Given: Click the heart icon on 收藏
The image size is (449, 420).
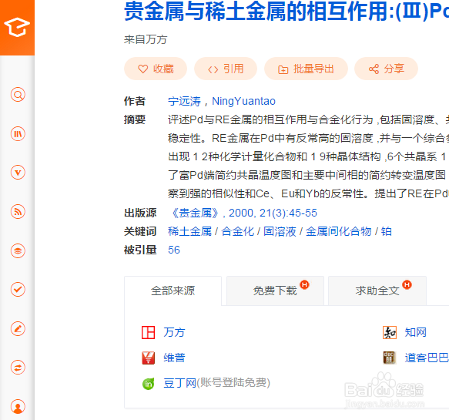Looking at the screenshot, I should point(143,69).
